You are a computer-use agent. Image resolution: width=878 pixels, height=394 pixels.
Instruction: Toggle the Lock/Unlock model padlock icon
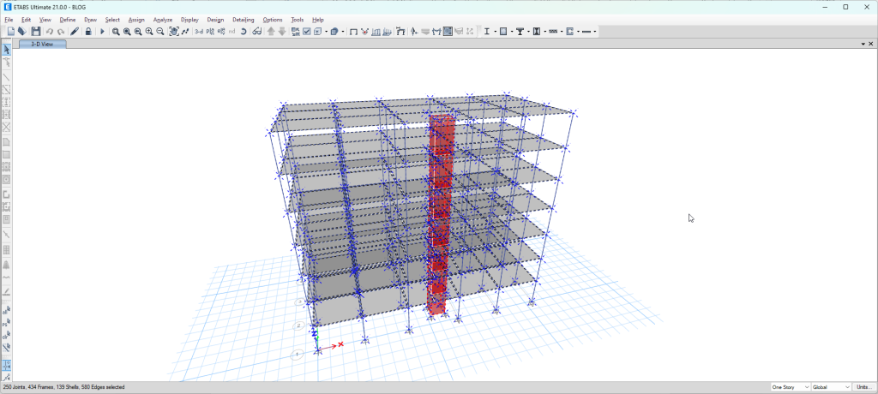click(x=88, y=32)
